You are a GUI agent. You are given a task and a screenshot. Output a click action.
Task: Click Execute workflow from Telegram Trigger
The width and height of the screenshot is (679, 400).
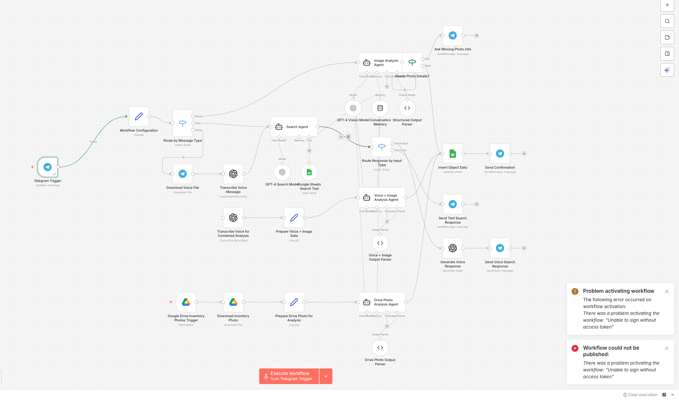coord(289,376)
